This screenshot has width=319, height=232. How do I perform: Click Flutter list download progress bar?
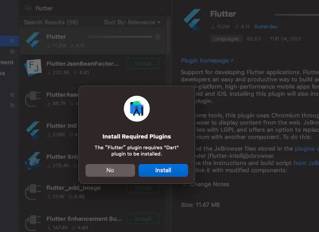point(120,37)
